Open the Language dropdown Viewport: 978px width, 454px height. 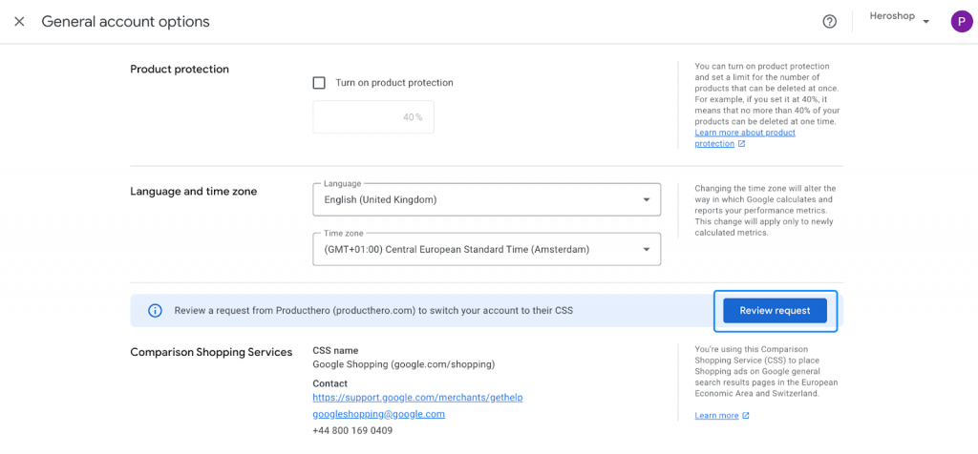(x=486, y=200)
